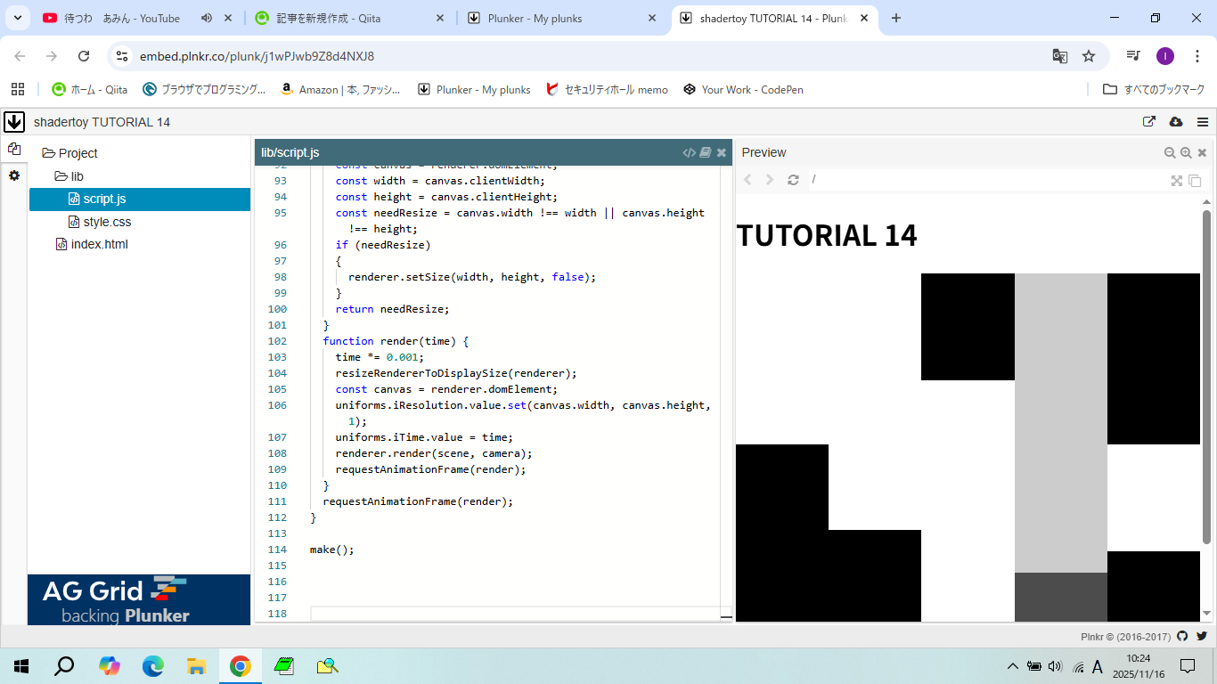This screenshot has height=684, width=1217.
Task: Click empty editor line 118
Action: coord(514,614)
